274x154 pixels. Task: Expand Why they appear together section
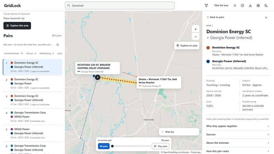pos(238,126)
